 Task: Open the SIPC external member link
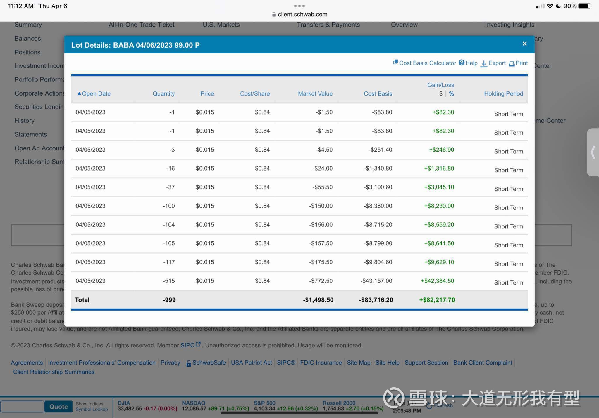(190, 345)
